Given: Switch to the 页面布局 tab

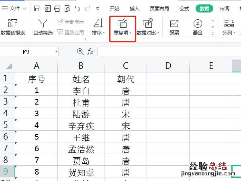Looking at the screenshot, I should pos(159,8).
